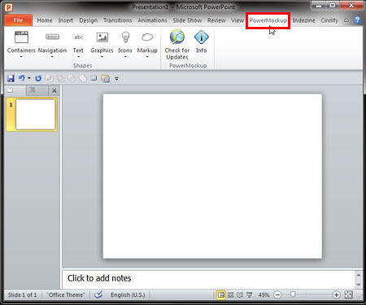Open the Slide Show ribbon tab
The width and height of the screenshot is (366, 305).
187,20
